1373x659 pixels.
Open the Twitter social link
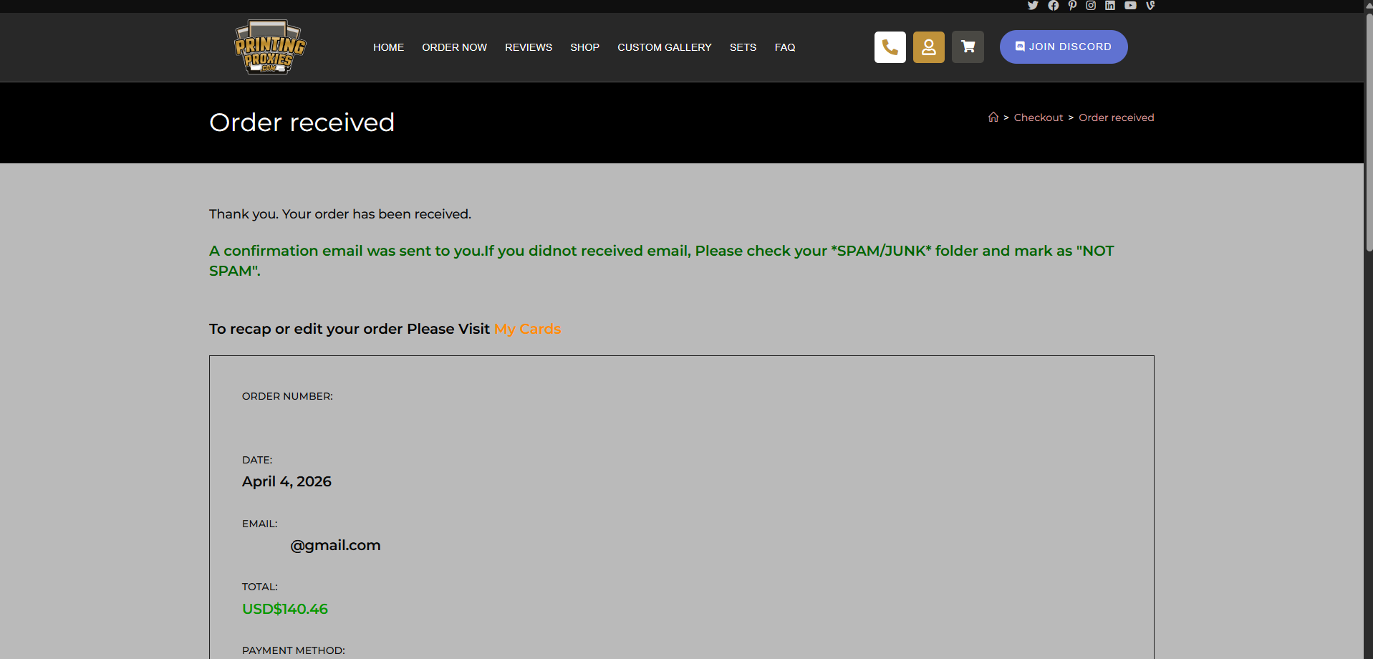click(x=1033, y=5)
